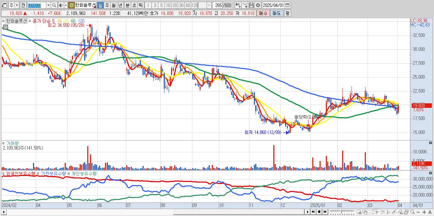The height and width of the screenshot is (216, 434).
Task: Choose the 5 interval button
Action: [161, 5]
